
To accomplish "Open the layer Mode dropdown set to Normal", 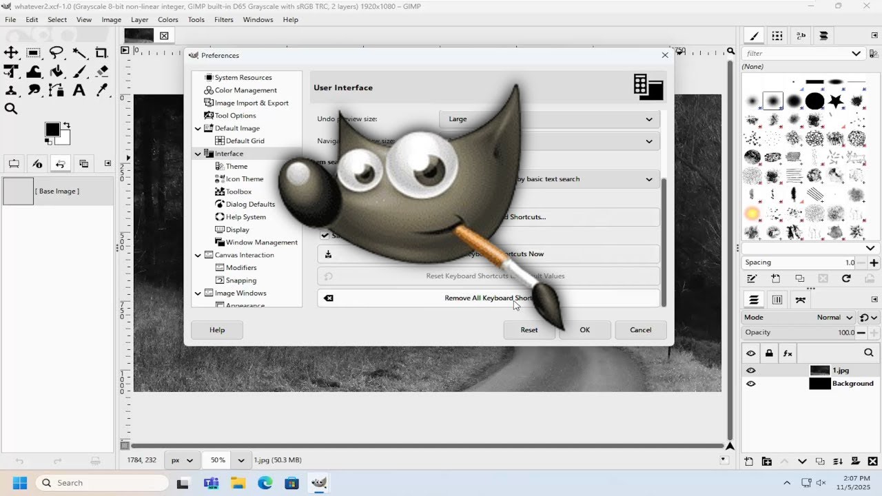I will [x=799, y=318].
